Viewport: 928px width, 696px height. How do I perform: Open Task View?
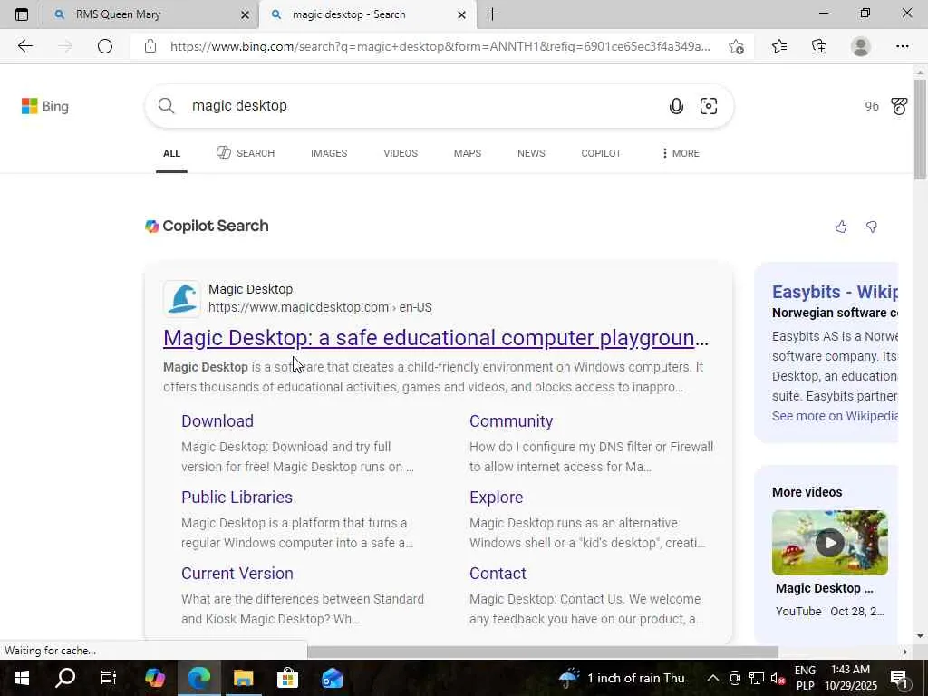pos(109,678)
